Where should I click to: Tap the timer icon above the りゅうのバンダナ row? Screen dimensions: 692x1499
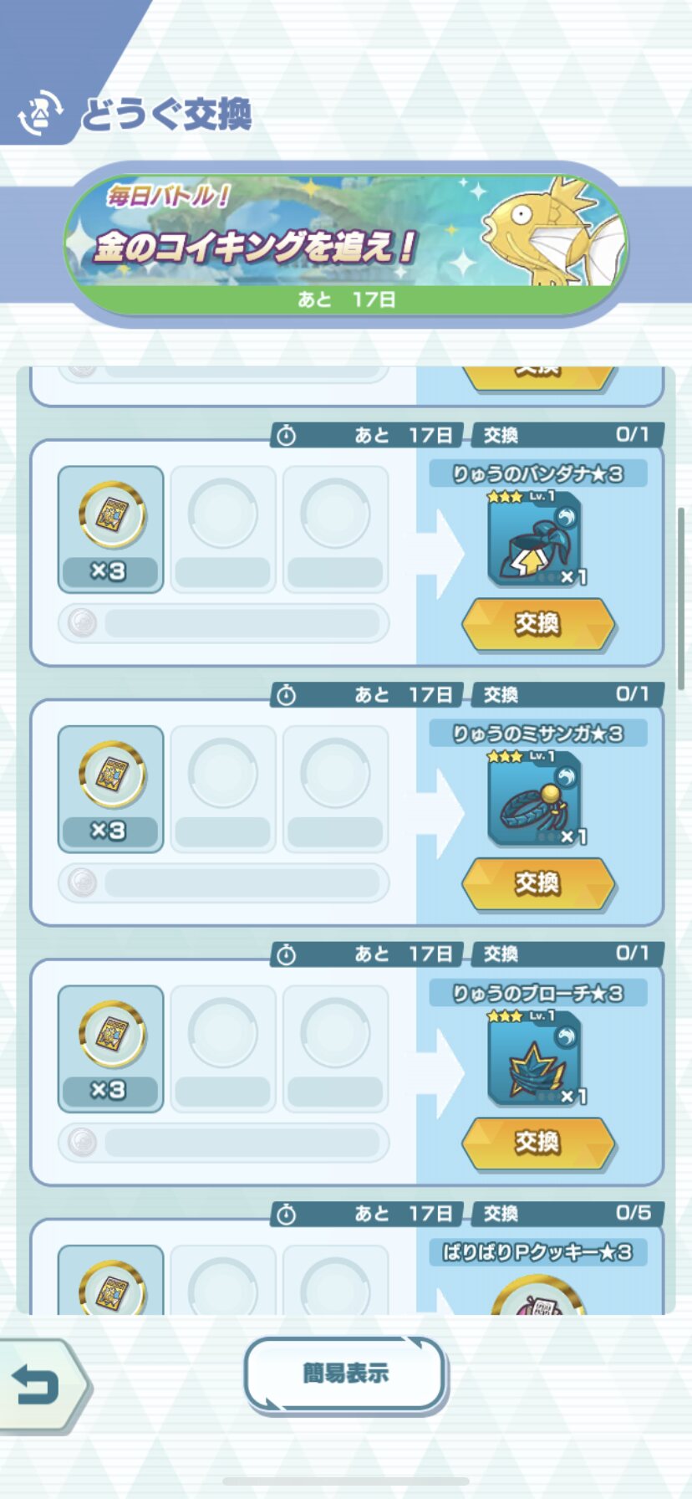[286, 435]
